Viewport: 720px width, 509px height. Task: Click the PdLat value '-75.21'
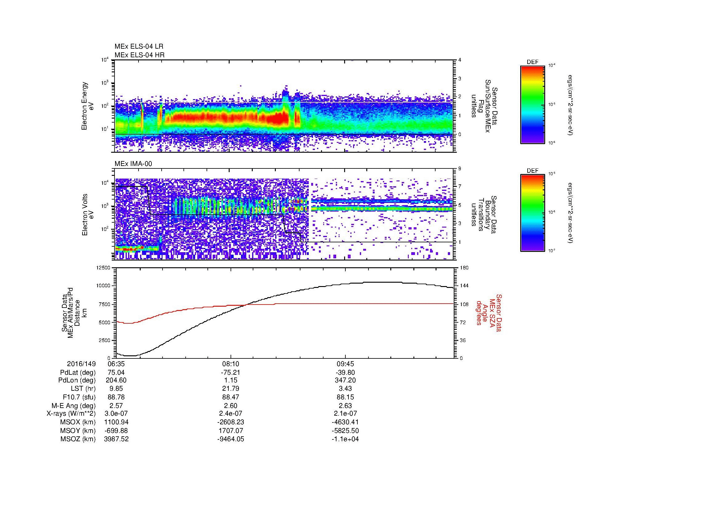(x=231, y=373)
